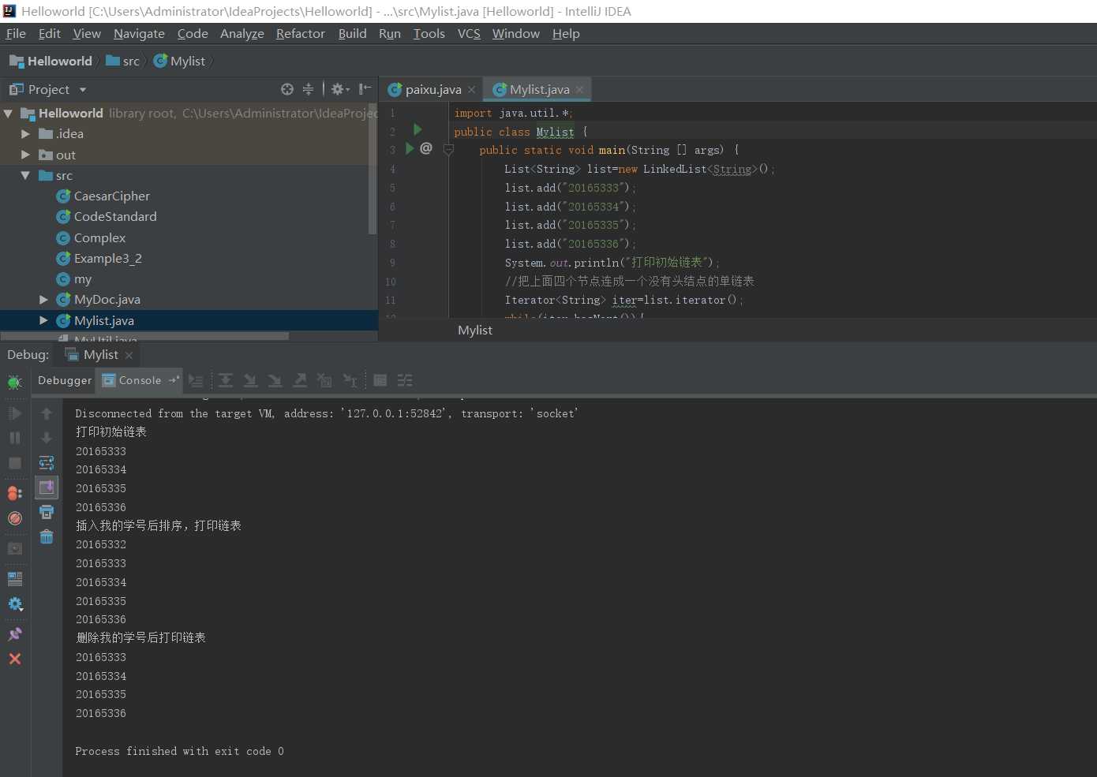Click the Rerun Mylist debug bug icon

tap(14, 383)
